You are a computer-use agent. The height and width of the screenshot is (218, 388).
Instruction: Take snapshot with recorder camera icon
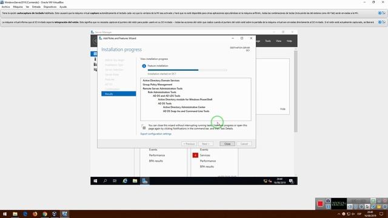point(328,201)
